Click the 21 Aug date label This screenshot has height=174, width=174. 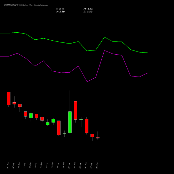click(x=69, y=165)
